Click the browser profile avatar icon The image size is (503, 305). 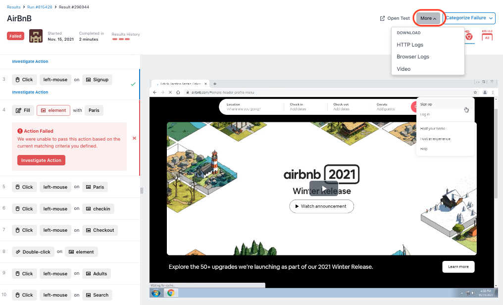[x=485, y=93]
